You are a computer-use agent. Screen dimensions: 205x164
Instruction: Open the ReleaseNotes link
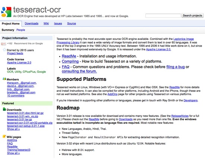click(x=180, y=116)
